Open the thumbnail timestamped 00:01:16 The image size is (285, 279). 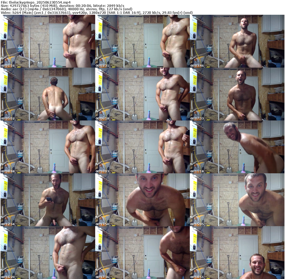point(48,41)
